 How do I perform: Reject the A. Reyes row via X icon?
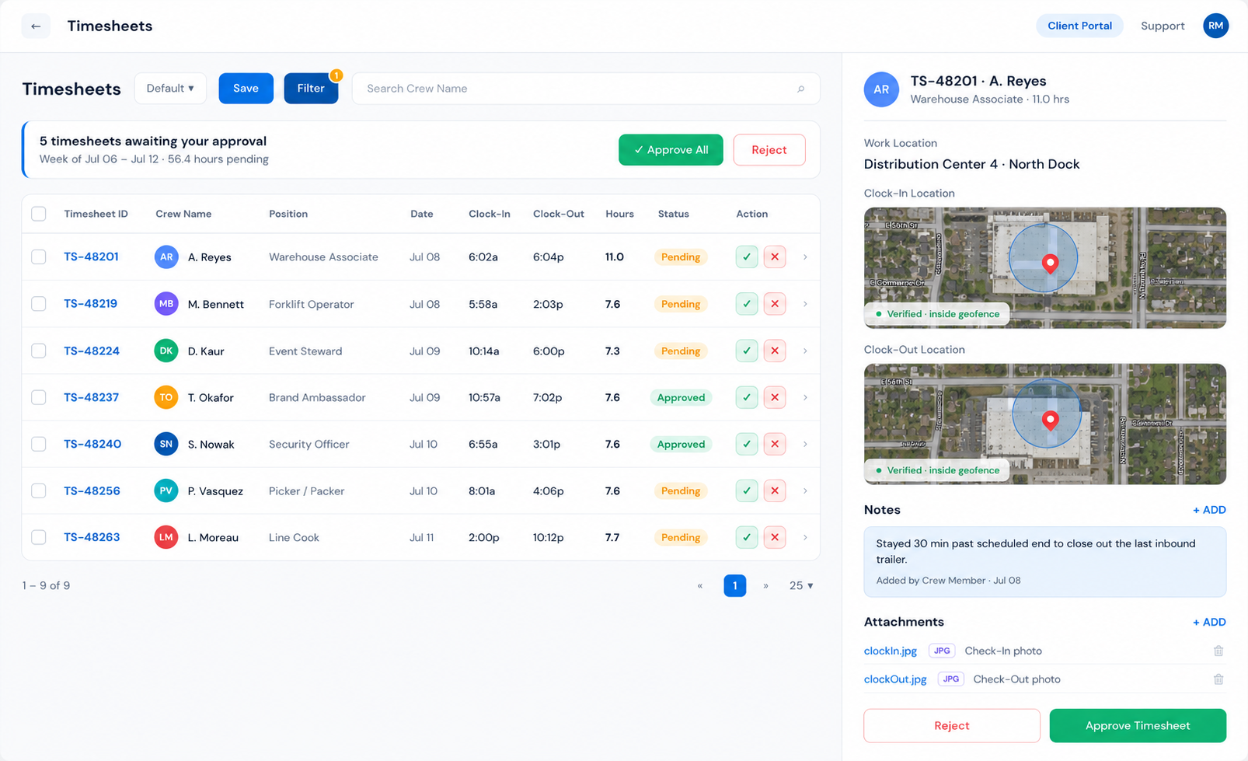point(775,257)
